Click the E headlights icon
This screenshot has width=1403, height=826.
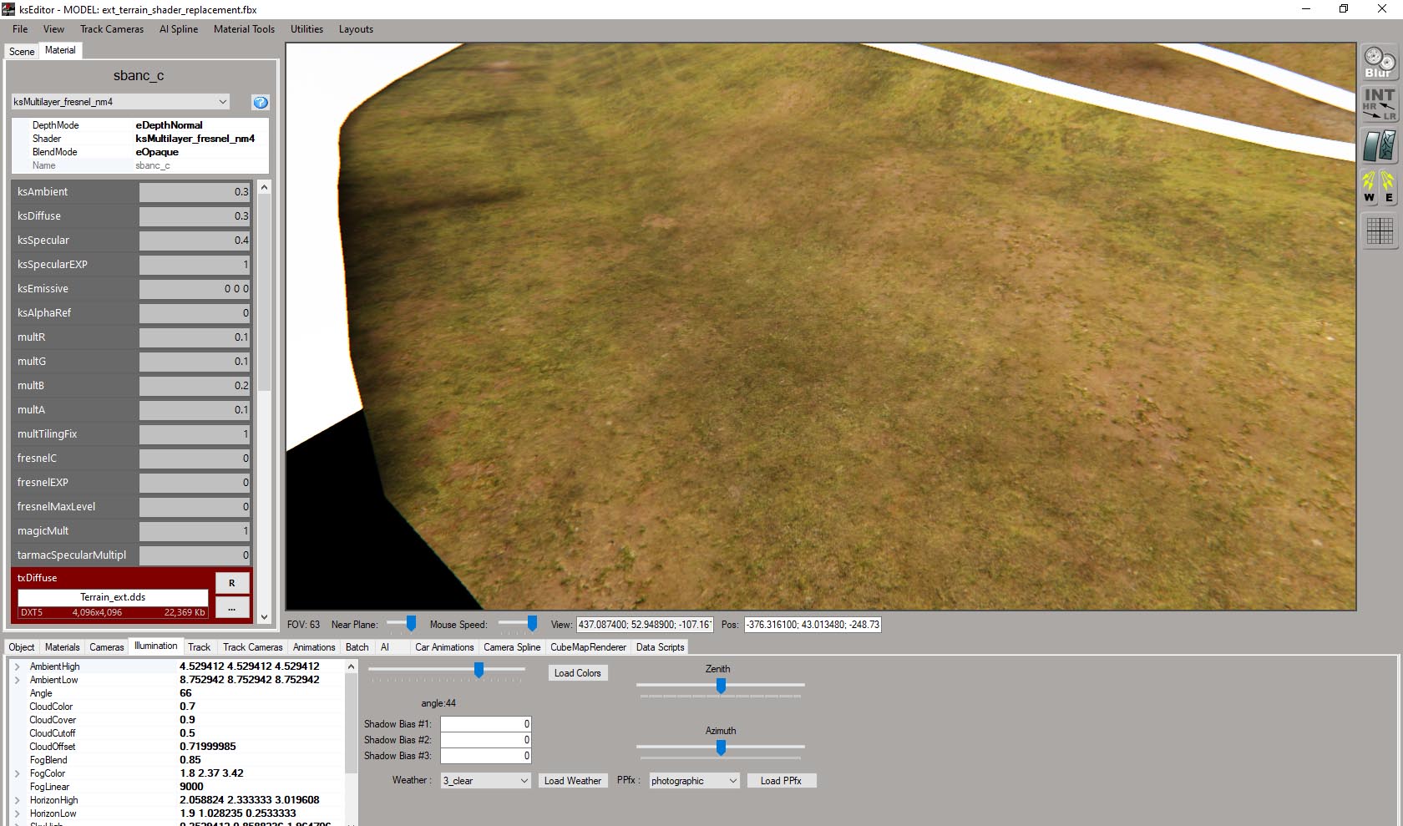click(x=1388, y=187)
